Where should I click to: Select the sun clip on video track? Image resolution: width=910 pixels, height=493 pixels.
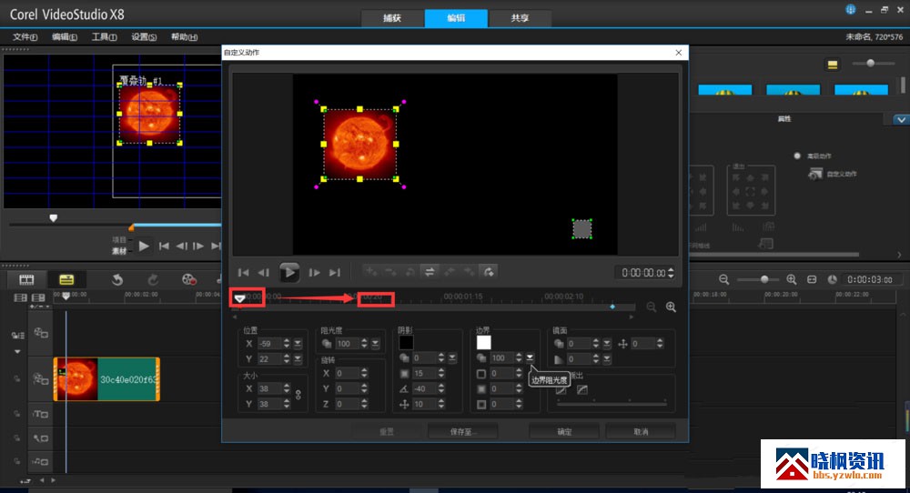pyautogui.click(x=106, y=379)
